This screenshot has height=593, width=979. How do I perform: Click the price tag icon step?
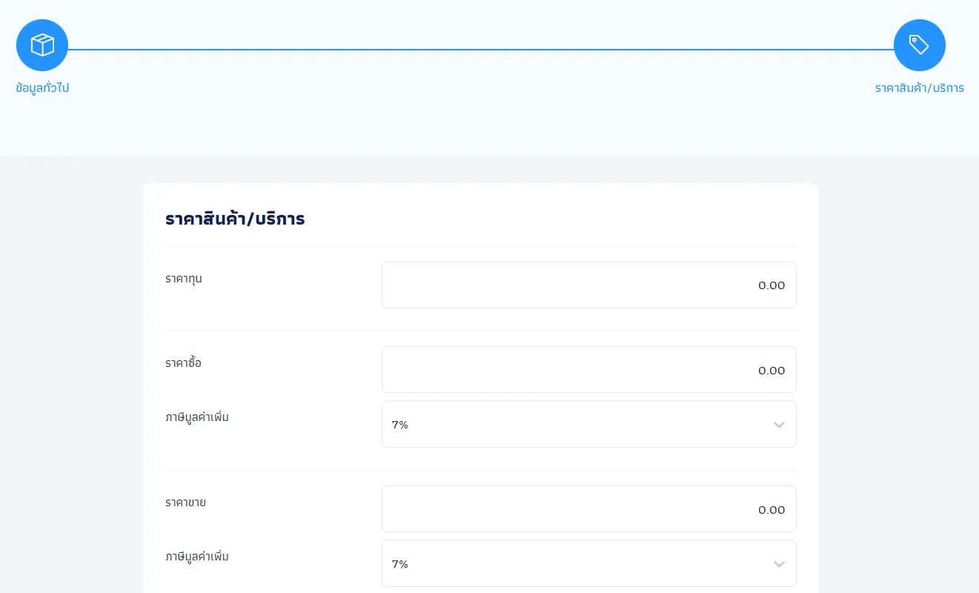[x=919, y=45]
